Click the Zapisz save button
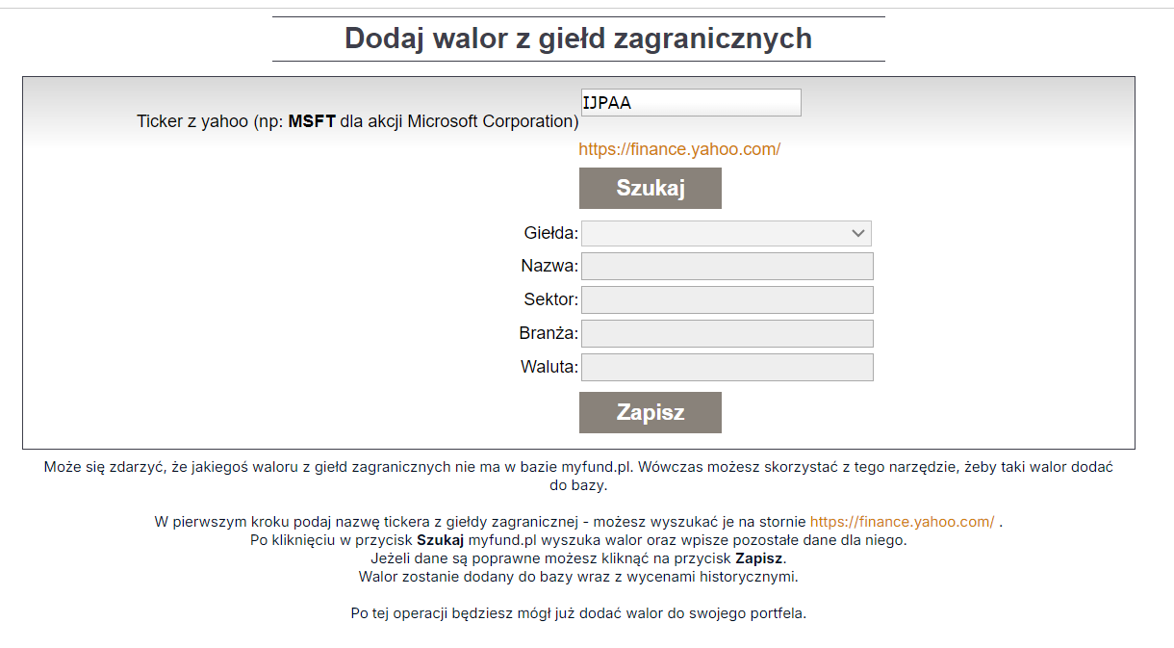This screenshot has height=648, width=1174. click(651, 412)
